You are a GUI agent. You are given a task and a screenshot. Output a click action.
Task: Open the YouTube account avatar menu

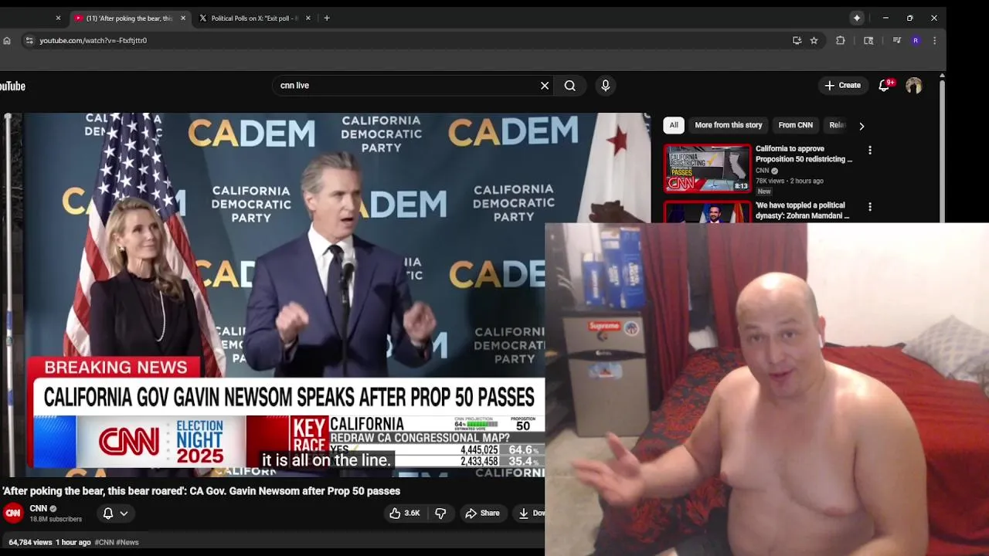914,86
